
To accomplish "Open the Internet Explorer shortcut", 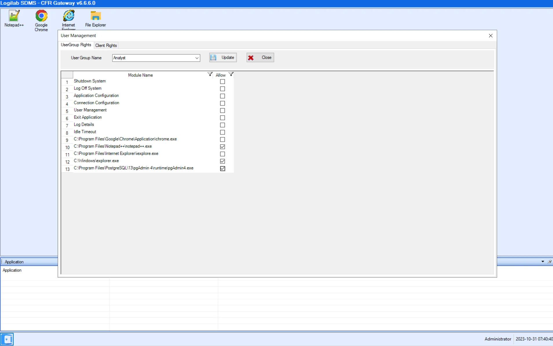I will pyautogui.click(x=69, y=20).
